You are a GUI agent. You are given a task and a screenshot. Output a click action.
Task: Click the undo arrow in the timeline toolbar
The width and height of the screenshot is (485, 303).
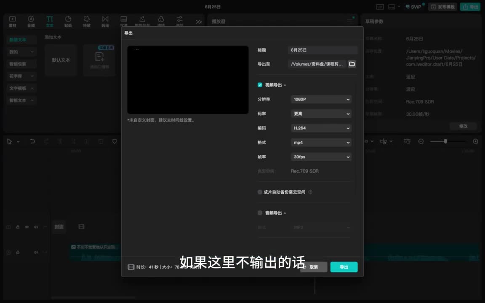(32, 141)
